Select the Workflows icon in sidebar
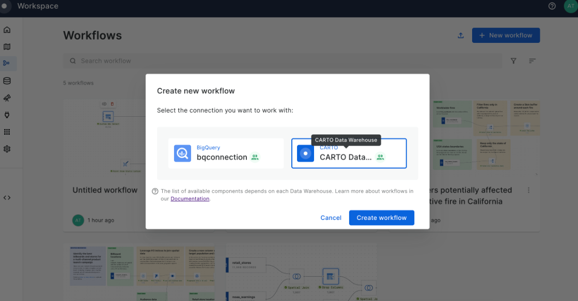This screenshot has width=578, height=301. coord(7,64)
